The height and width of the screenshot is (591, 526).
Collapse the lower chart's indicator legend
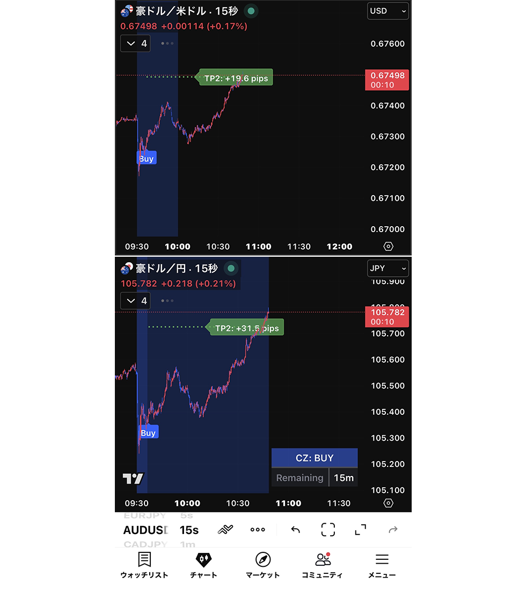(x=135, y=301)
